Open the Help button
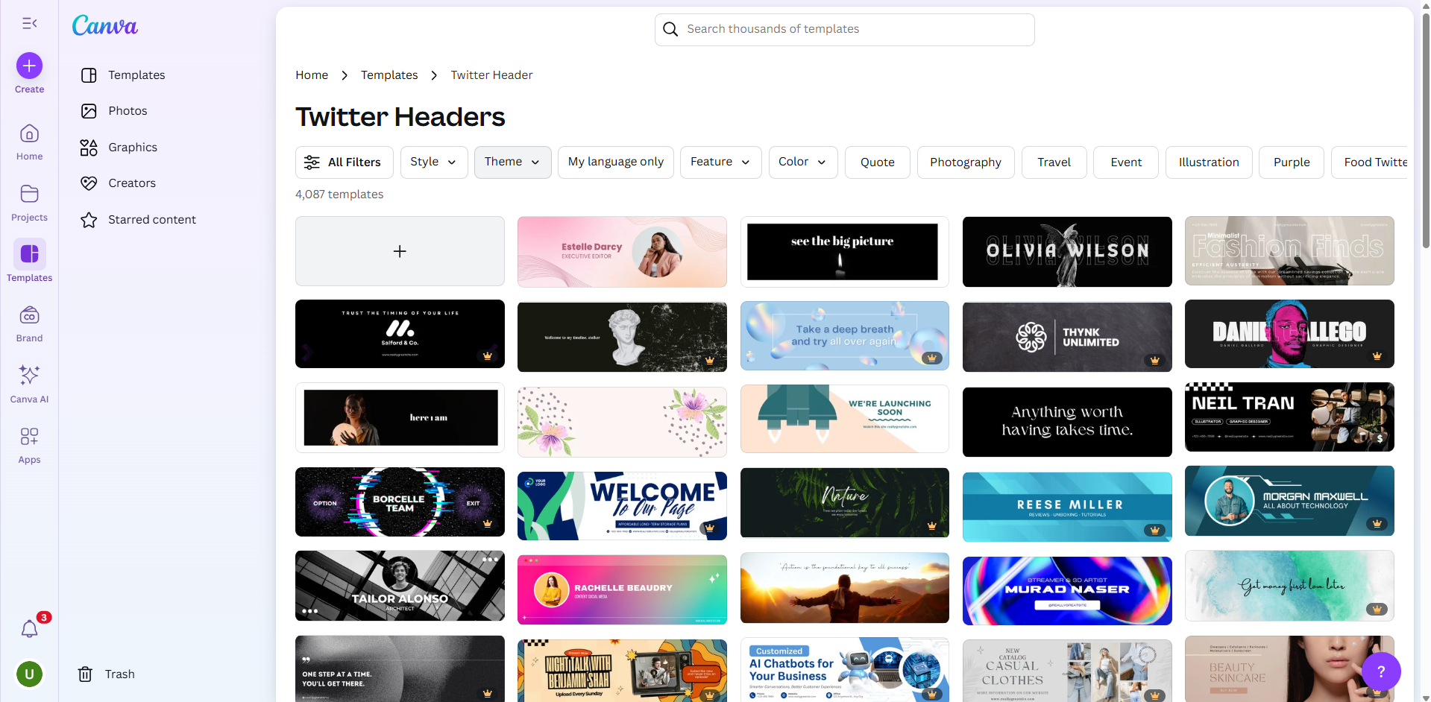This screenshot has width=1431, height=702. 1381,671
